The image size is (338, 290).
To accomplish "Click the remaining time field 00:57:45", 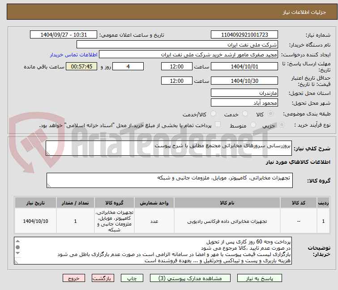I will pyautogui.click(x=81, y=66).
